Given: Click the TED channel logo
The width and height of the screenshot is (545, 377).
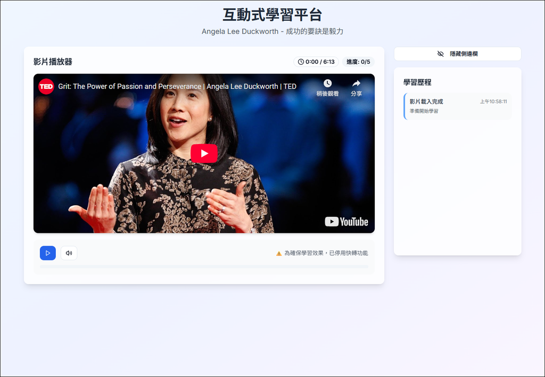Looking at the screenshot, I should pos(46,87).
